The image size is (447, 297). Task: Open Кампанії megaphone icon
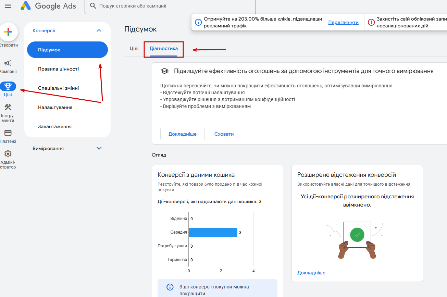(x=8, y=63)
